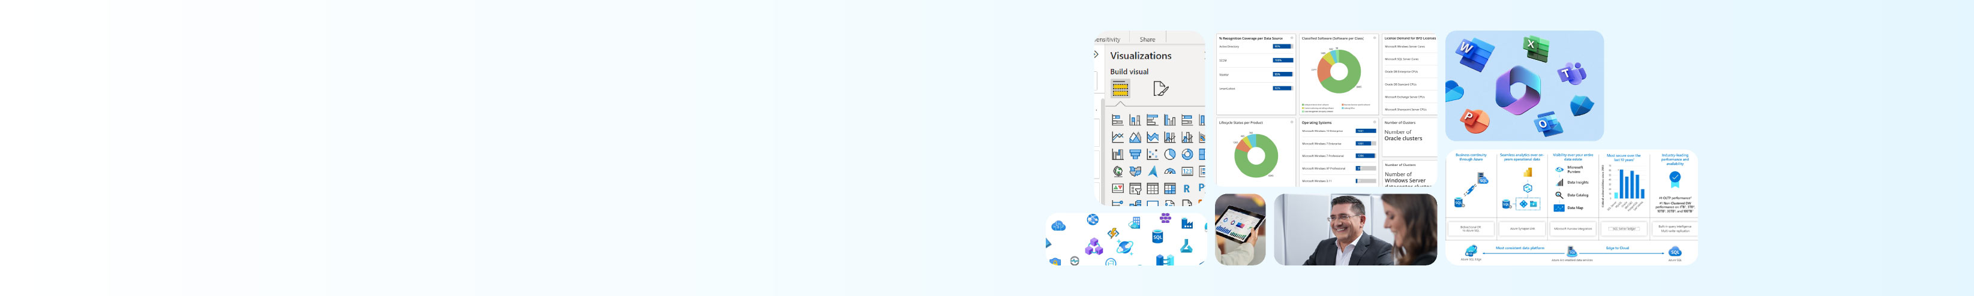
Task: Open the tablet dashboard photo
Action: [x=1240, y=229]
